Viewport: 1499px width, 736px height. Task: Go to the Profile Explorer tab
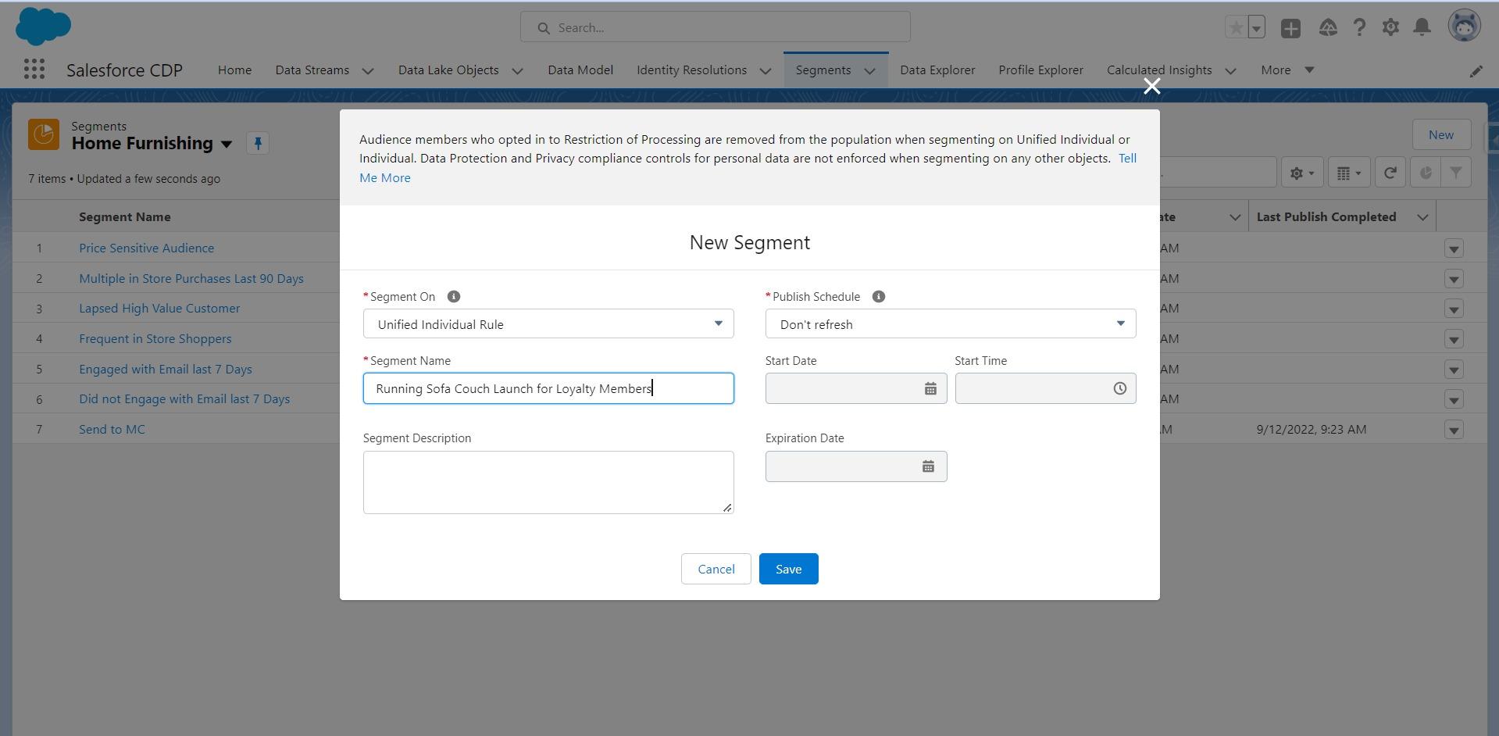click(x=1040, y=70)
